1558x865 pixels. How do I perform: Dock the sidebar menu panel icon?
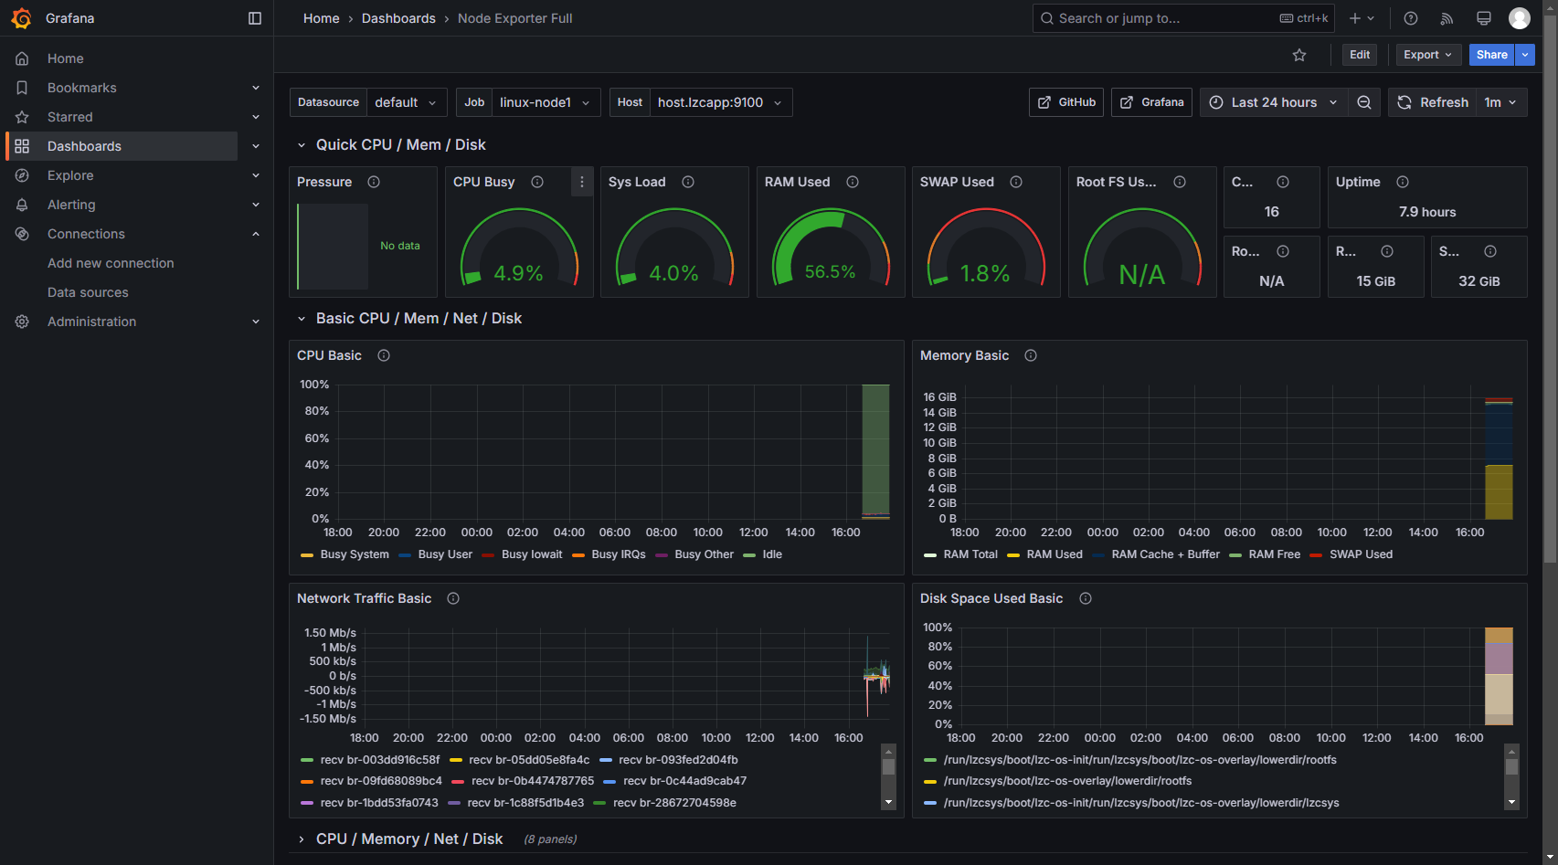[x=255, y=18]
